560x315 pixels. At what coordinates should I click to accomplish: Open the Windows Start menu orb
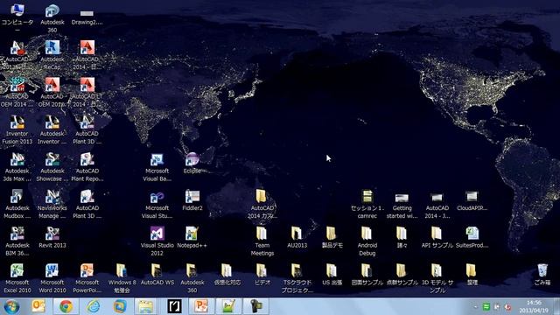11,306
